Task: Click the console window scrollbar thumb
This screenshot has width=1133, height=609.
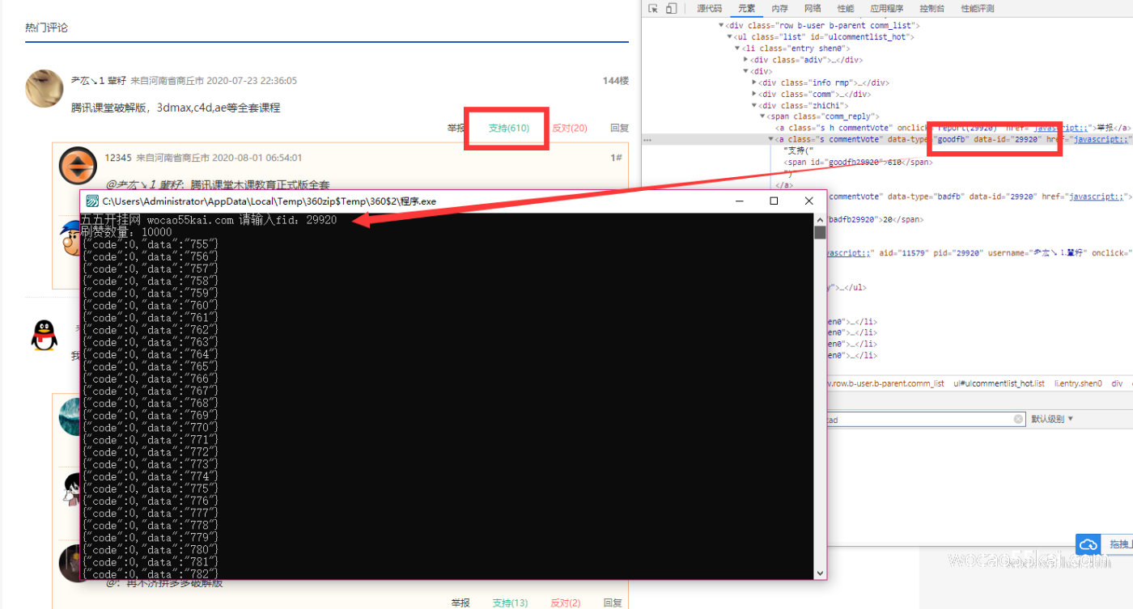Action: click(820, 233)
